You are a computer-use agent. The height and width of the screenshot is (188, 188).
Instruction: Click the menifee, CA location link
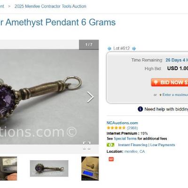(134, 151)
